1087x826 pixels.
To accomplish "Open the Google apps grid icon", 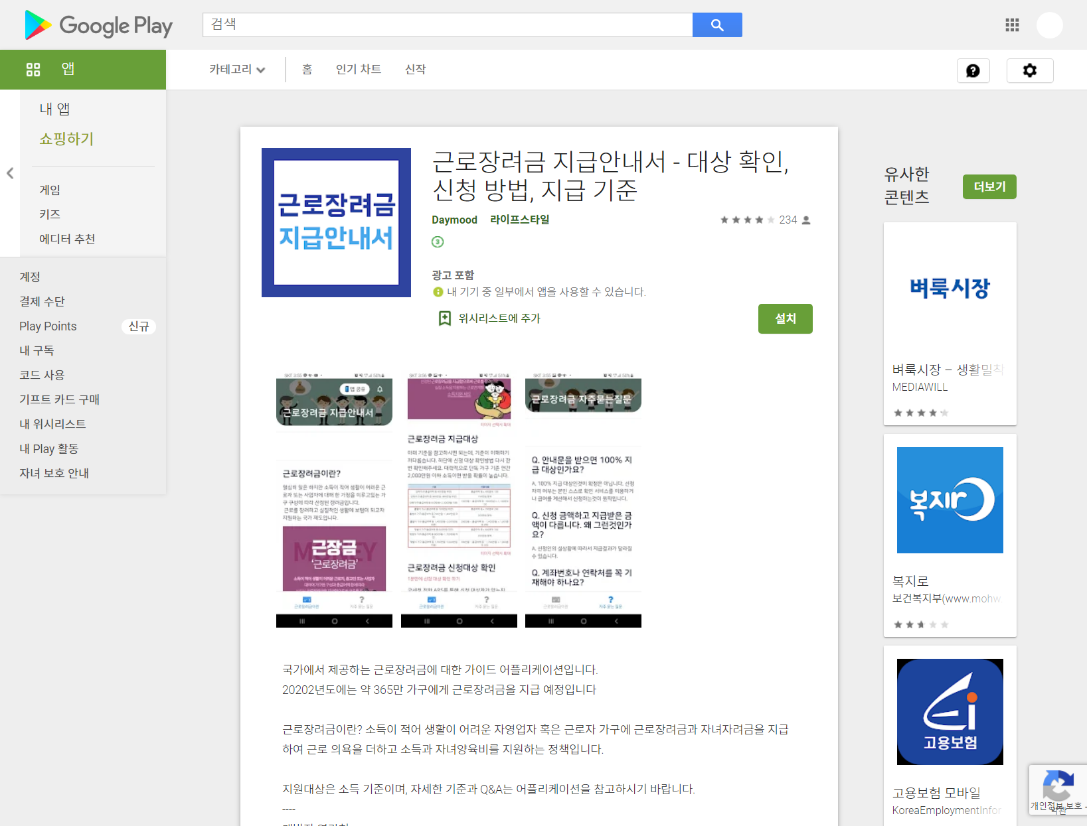I will 1012,25.
